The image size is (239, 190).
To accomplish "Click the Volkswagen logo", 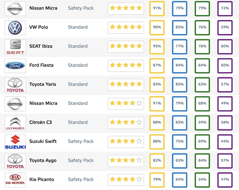I will click(15, 28).
